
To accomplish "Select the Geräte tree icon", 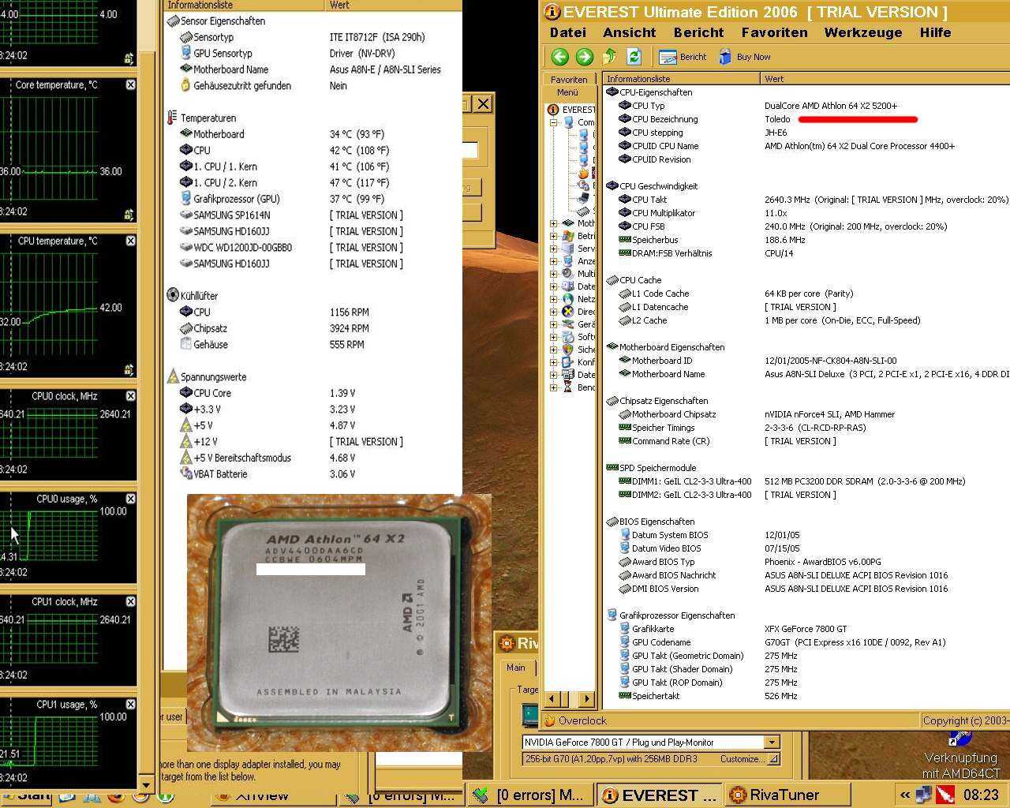I will click(568, 324).
